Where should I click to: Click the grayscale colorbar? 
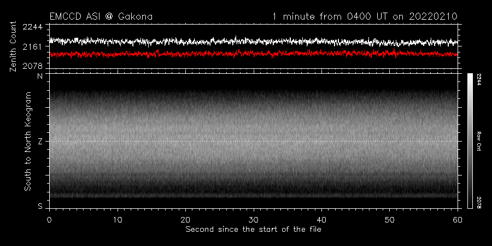tap(470, 141)
